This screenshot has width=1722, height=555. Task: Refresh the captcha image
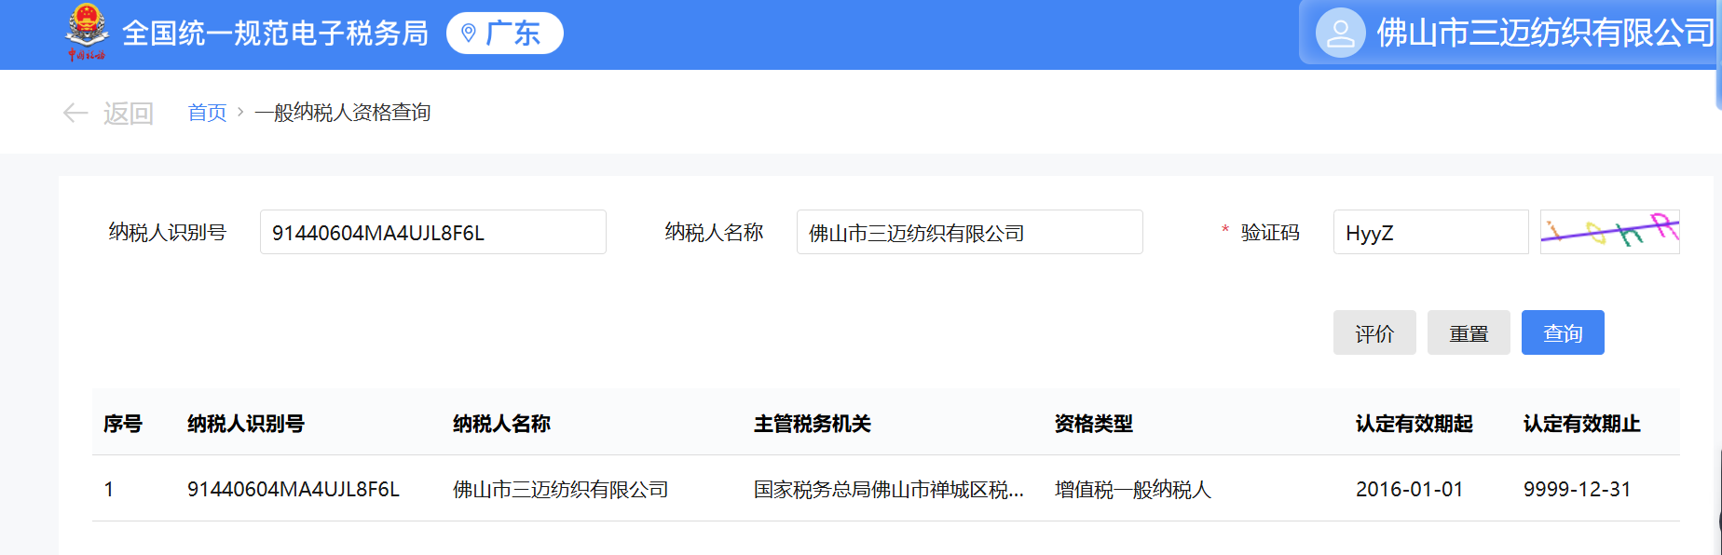(1609, 232)
